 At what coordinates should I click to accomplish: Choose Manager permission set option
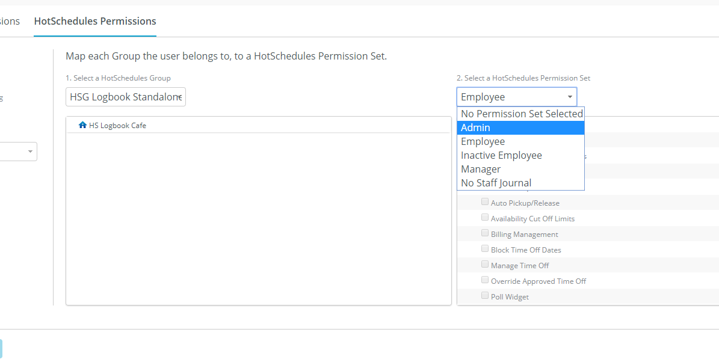point(520,168)
